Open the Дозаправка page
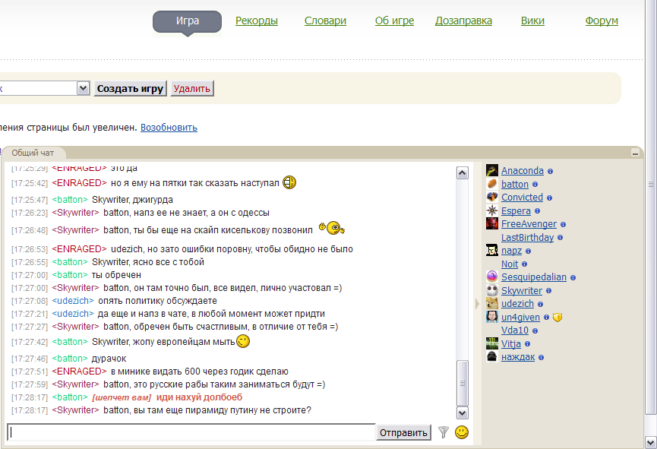Viewport: 657px width, 449px height. pyautogui.click(x=463, y=21)
